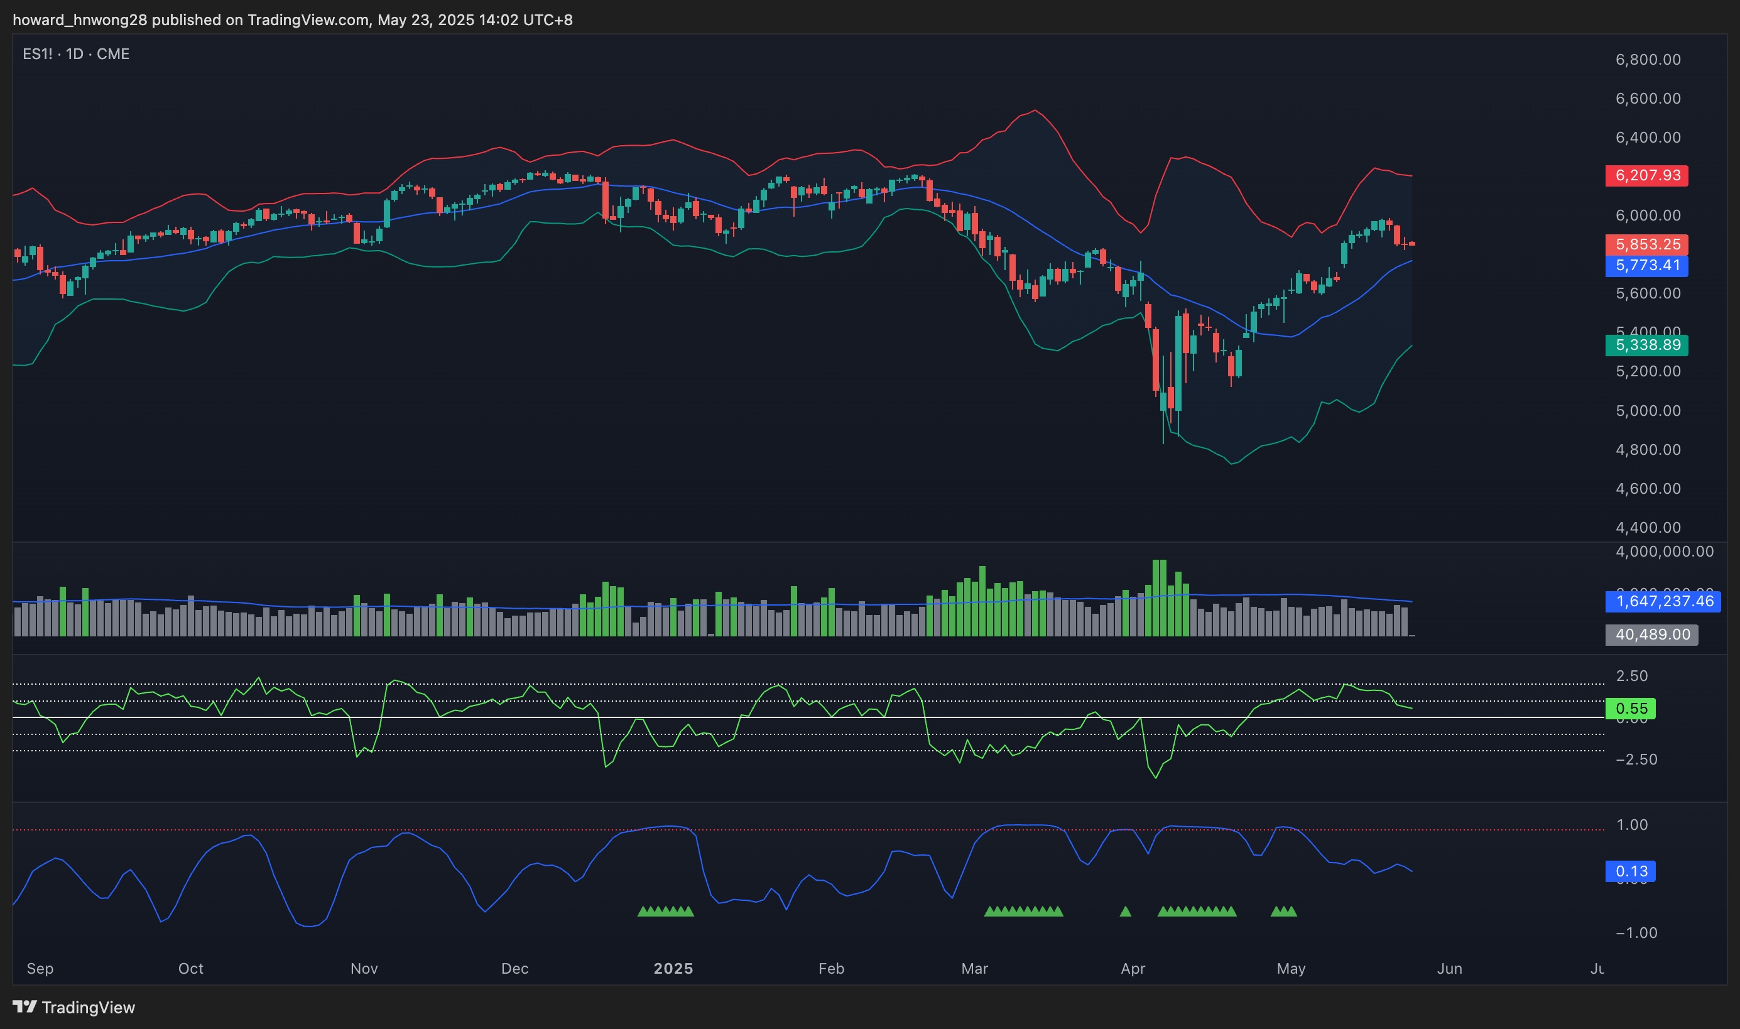Viewport: 1740px width, 1029px height.
Task: Click the green 0.55 oscillator value label
Action: (x=1631, y=709)
